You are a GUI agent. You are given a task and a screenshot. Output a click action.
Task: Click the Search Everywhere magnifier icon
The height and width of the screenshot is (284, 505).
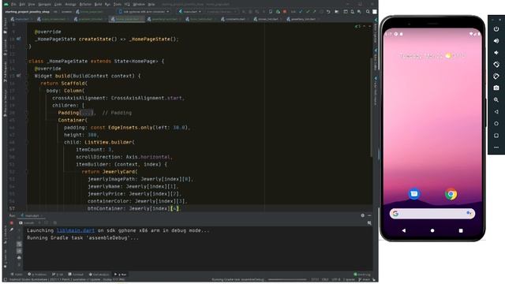(x=368, y=12)
